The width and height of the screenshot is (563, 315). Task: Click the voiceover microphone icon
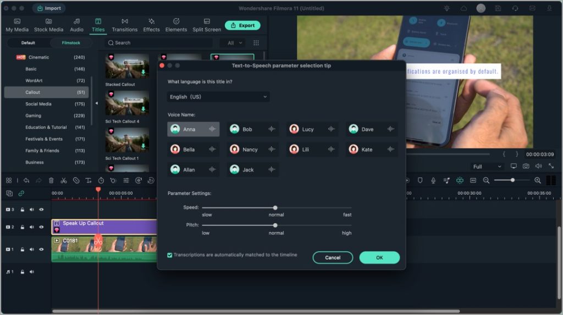[433, 180]
